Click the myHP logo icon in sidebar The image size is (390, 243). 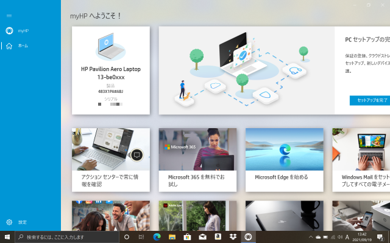click(x=10, y=31)
